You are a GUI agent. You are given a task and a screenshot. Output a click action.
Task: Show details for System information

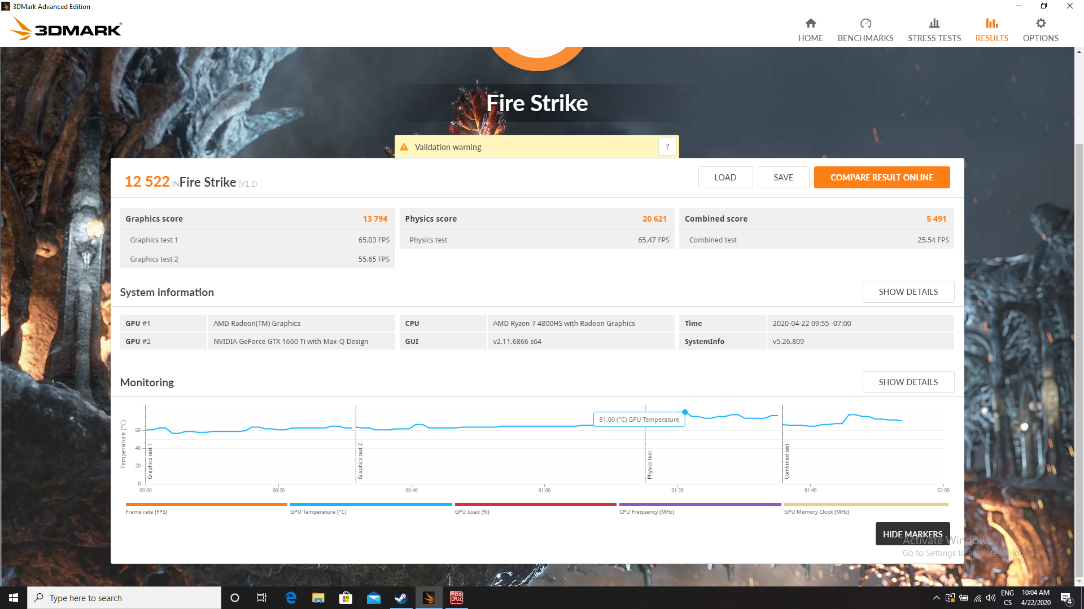(908, 292)
